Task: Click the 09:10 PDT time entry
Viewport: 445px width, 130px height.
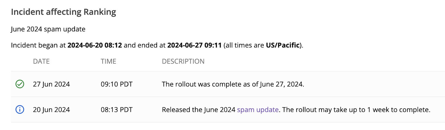Action: (x=117, y=84)
